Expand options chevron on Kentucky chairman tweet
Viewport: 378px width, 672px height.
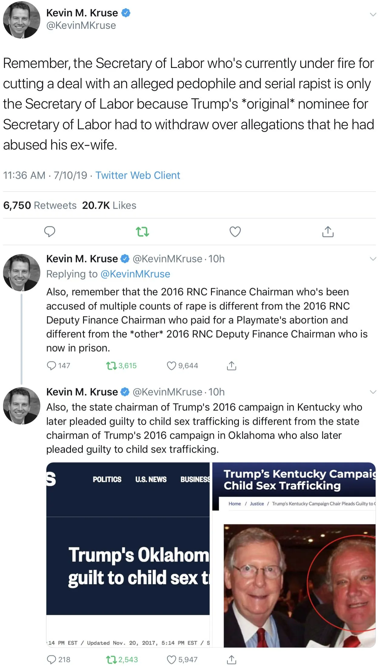(373, 392)
